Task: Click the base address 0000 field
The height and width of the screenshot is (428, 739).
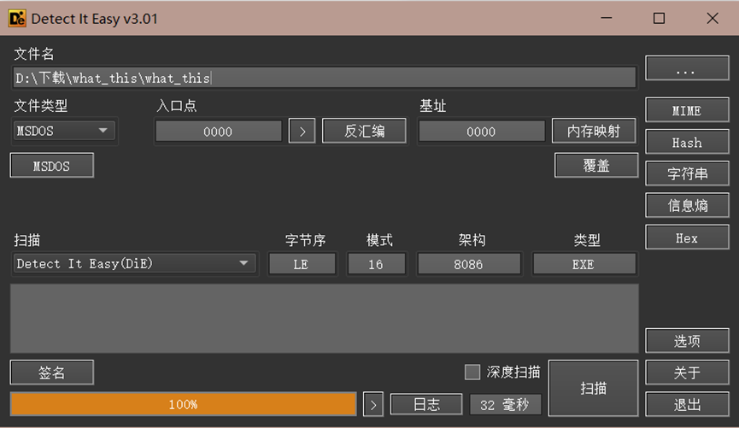Action: 482,131
